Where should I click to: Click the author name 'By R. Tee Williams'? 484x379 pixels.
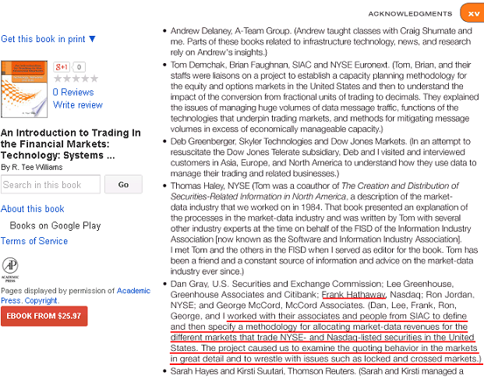coord(32,168)
